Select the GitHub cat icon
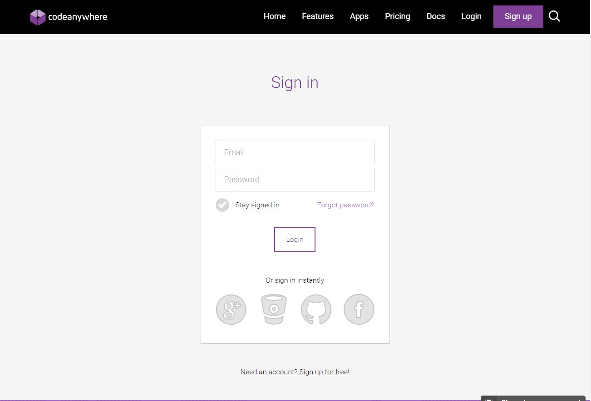Viewport: 591px width, 401px height. (x=316, y=309)
